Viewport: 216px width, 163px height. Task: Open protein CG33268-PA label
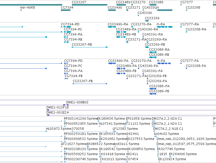click(x=196, y=66)
